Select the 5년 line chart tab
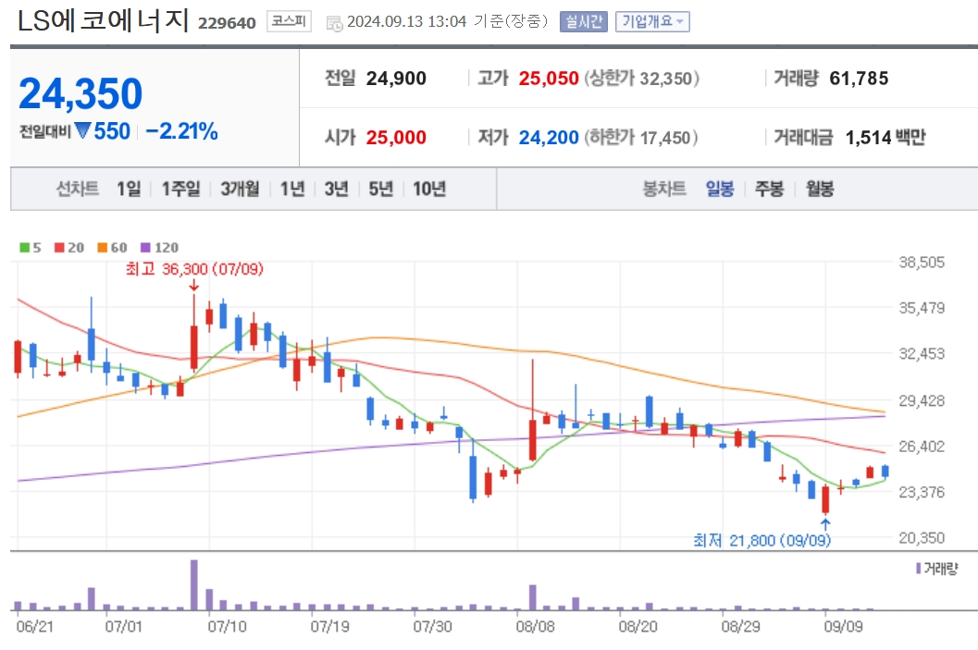 point(380,189)
